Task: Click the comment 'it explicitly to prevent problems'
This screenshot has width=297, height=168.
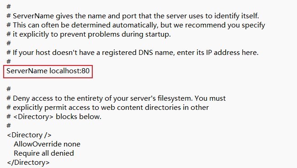Action: coord(89,34)
